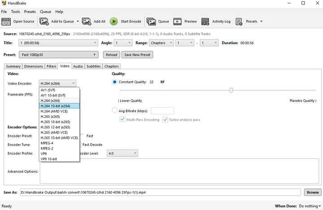Click the Browse button
This screenshot has height=210, width=323.
coord(312,192)
